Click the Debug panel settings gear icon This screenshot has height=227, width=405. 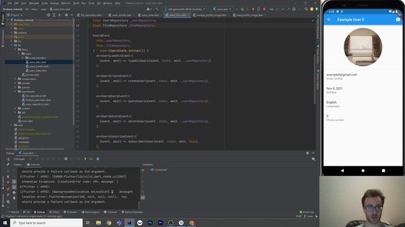point(308,153)
